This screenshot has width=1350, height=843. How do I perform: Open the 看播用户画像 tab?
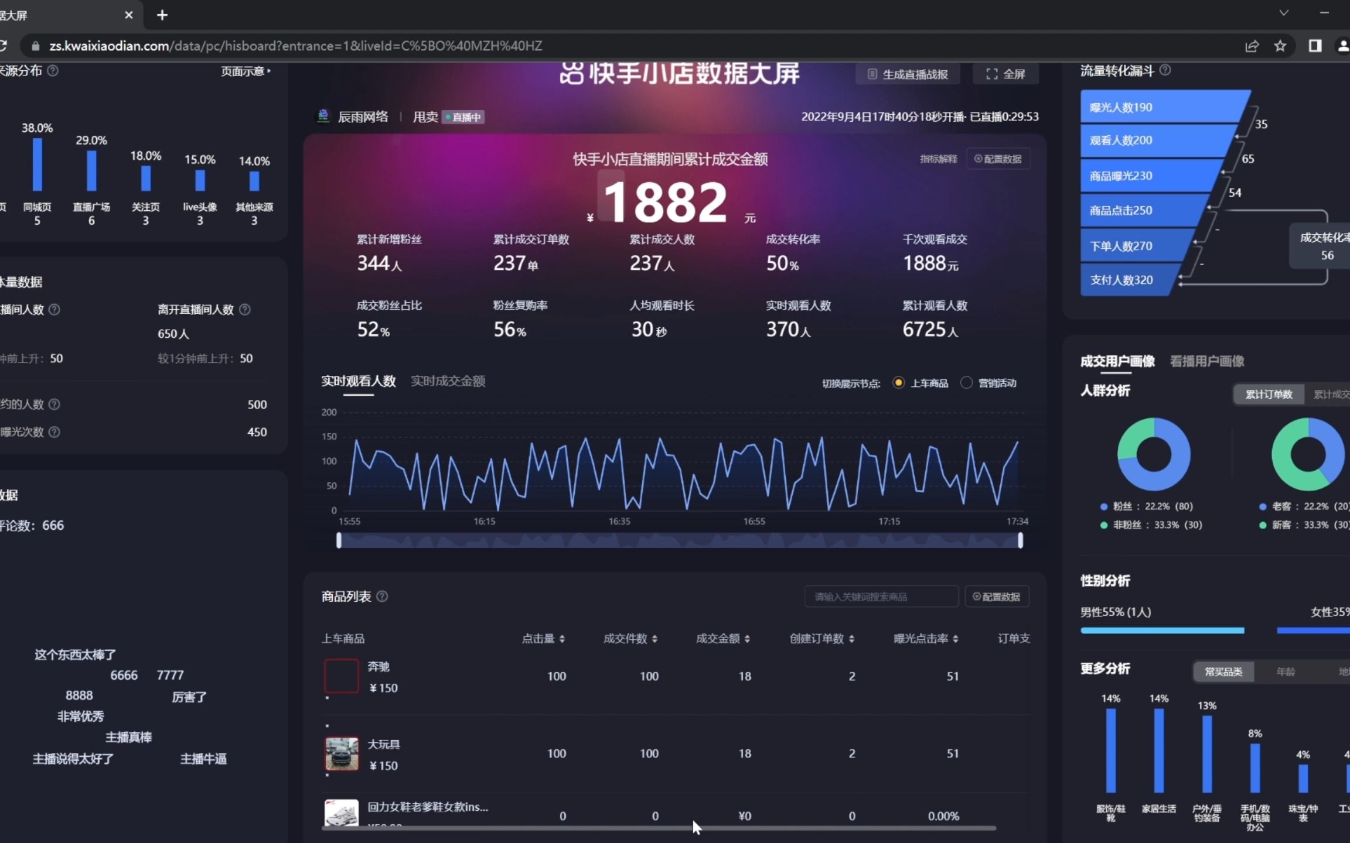click(1207, 361)
